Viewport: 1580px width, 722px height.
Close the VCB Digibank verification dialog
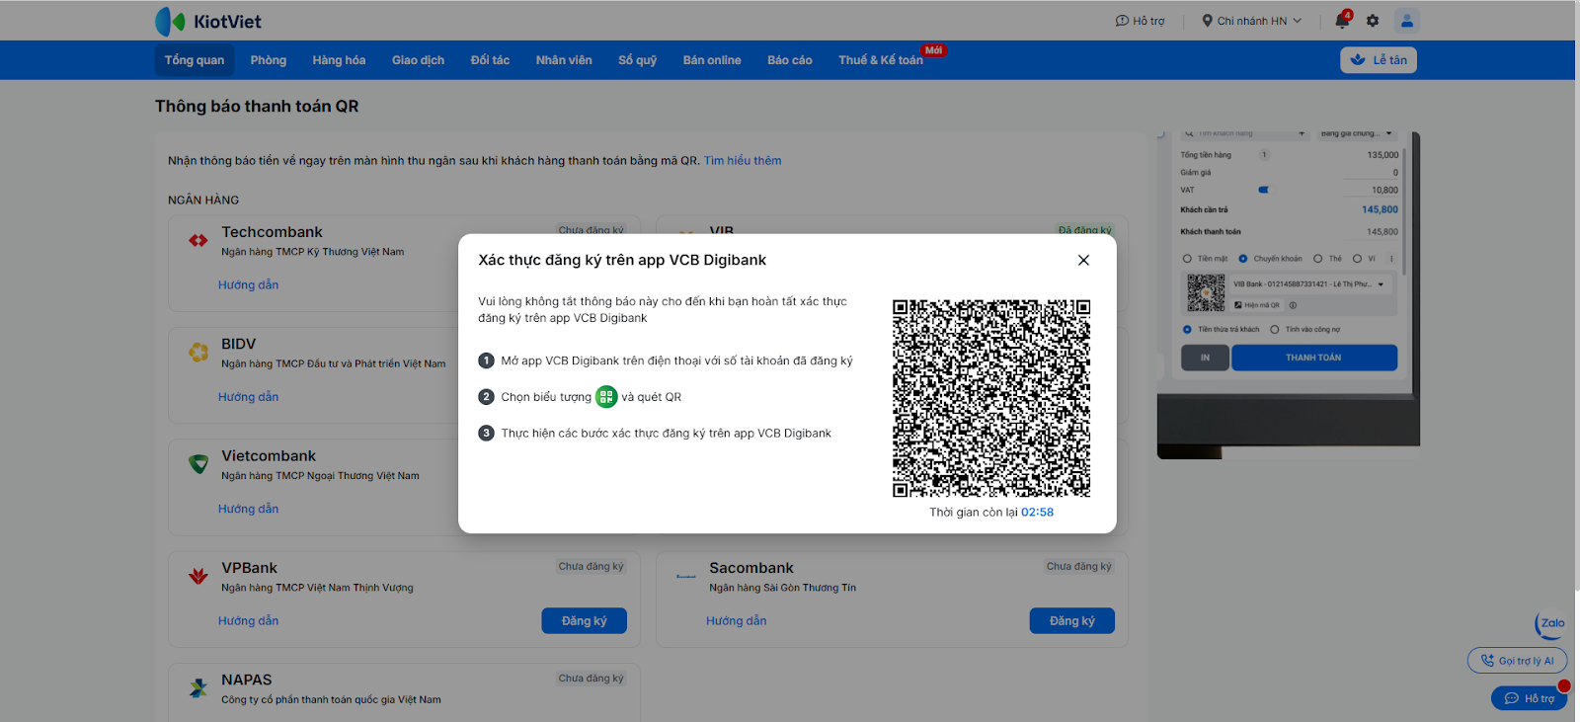coord(1083,260)
